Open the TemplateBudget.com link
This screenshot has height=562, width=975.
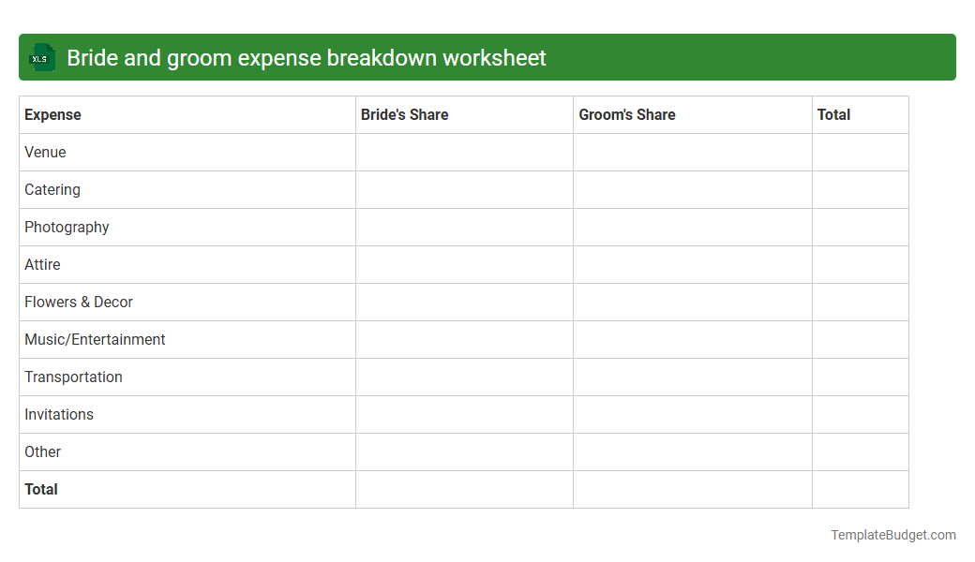892,535
